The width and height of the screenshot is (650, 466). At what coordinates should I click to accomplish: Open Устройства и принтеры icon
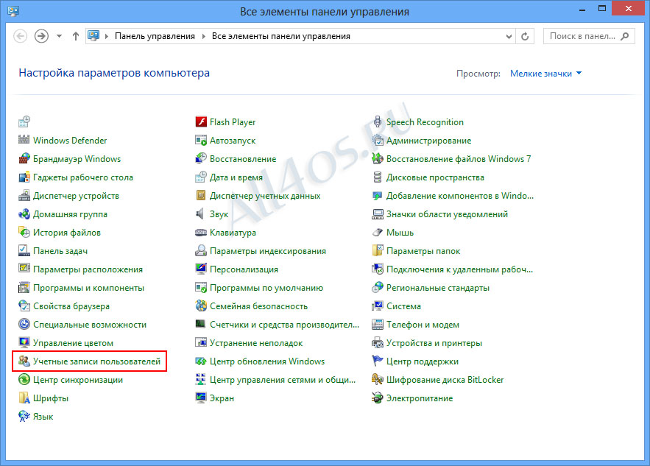(x=378, y=342)
